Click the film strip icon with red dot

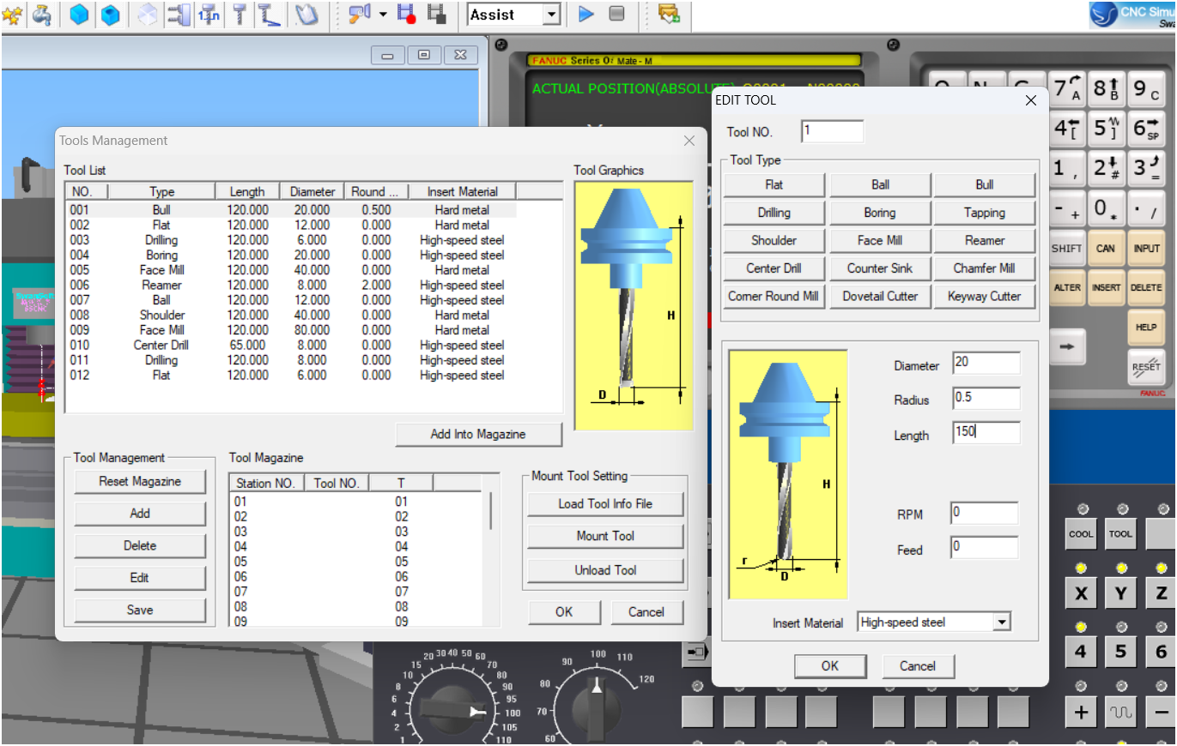[407, 14]
